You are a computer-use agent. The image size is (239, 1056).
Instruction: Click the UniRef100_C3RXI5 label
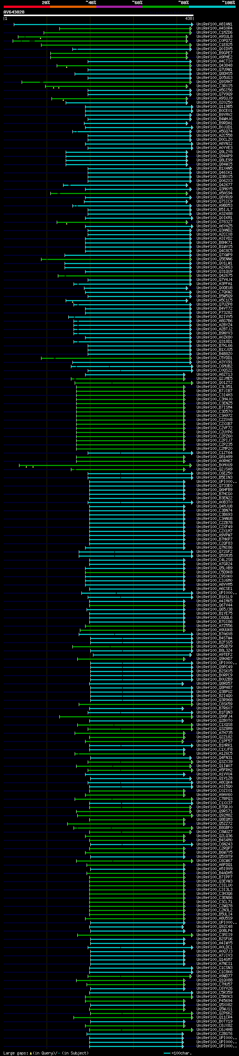(x=214, y=86)
